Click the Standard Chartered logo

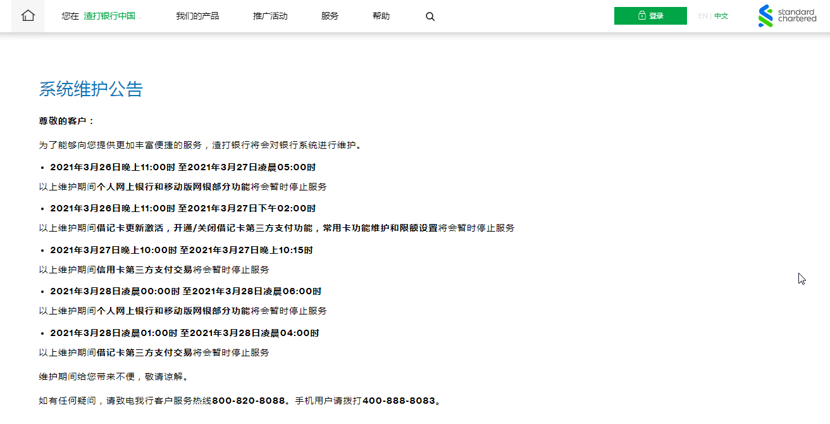coord(788,16)
